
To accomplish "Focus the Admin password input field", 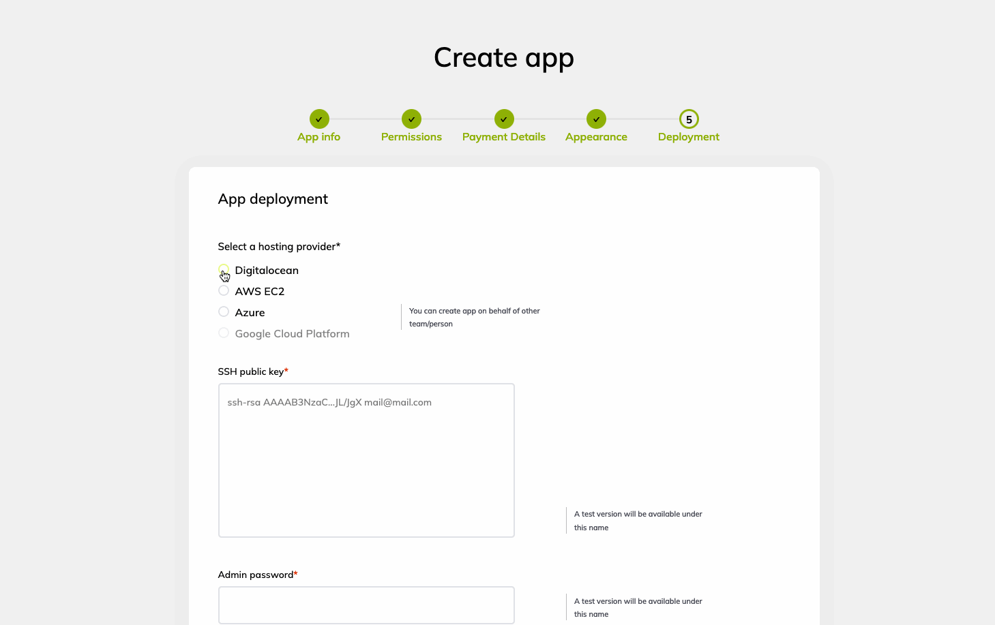I will (366, 605).
